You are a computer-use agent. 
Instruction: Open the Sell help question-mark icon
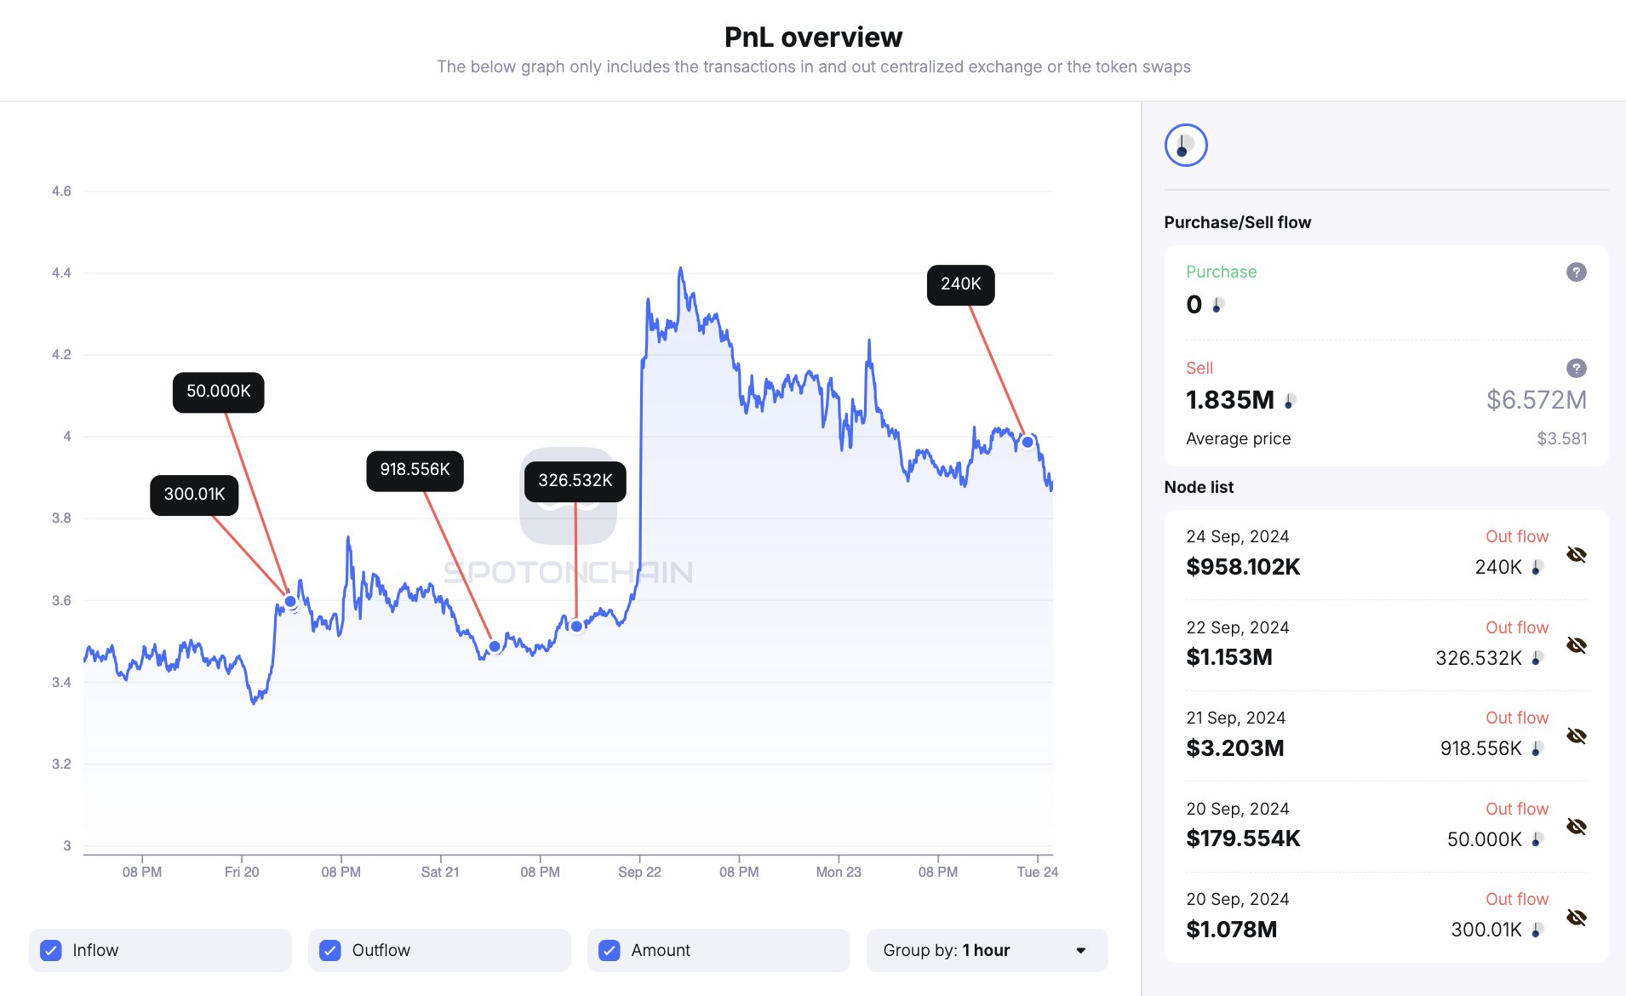coord(1576,368)
